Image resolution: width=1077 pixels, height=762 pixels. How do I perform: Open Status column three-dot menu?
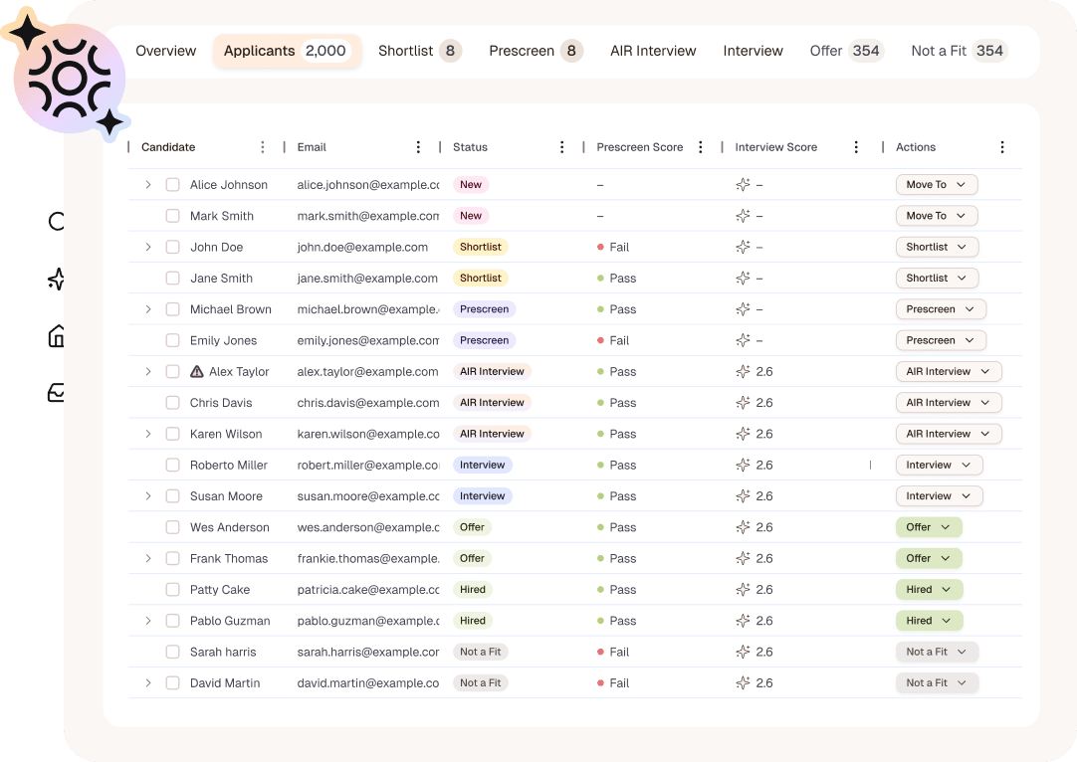[x=561, y=147]
